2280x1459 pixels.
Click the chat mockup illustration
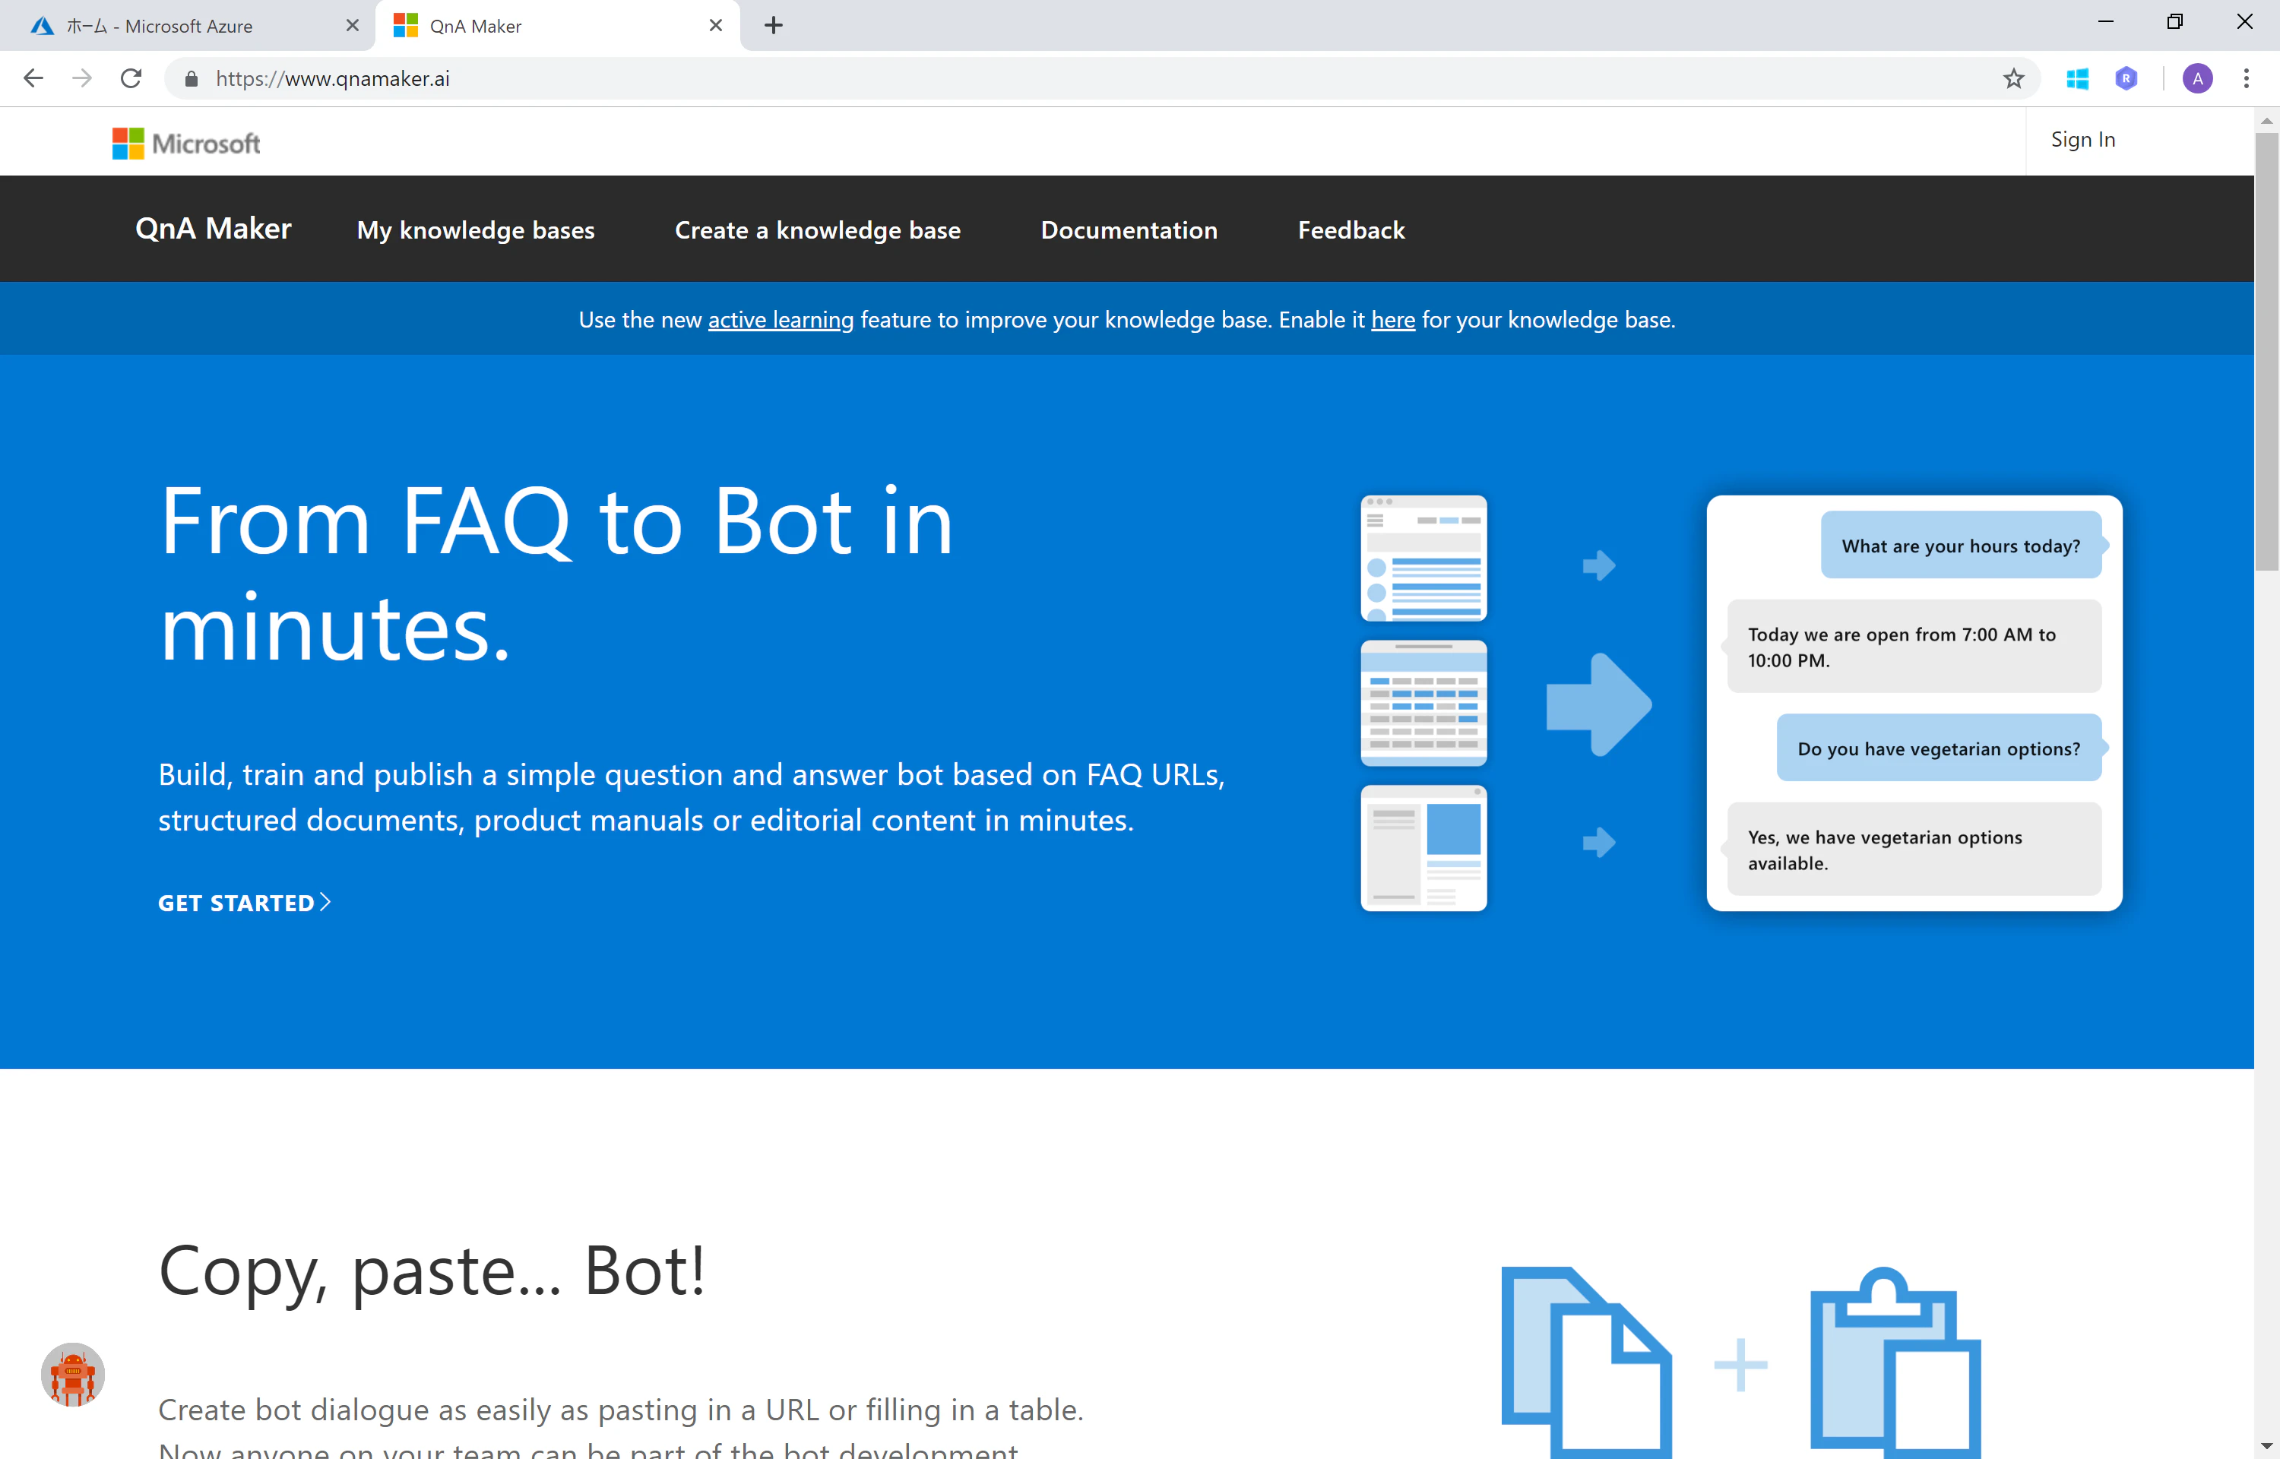(1914, 703)
